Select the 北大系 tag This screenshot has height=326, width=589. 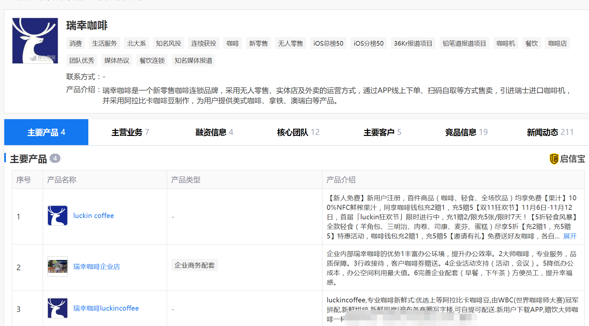pos(137,43)
